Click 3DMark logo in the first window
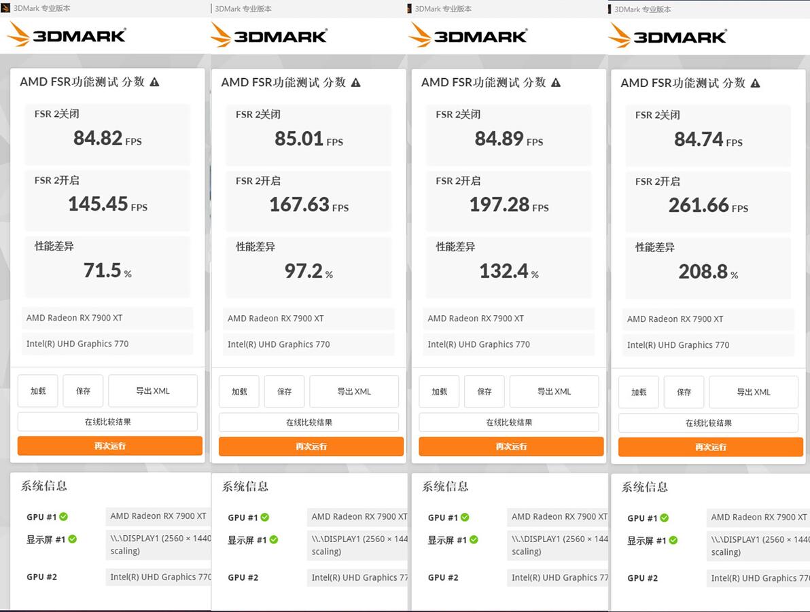 (x=67, y=35)
